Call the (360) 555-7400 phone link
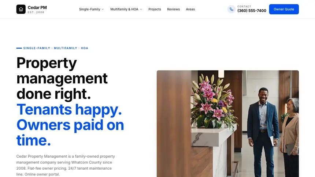 [252, 11]
